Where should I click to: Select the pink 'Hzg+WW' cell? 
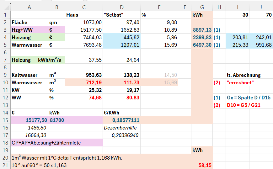29,30
